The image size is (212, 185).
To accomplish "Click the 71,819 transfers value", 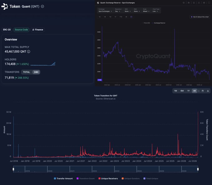I will coord(9,78).
